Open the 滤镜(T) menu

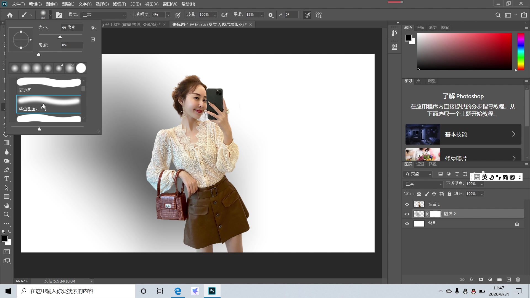(119, 4)
